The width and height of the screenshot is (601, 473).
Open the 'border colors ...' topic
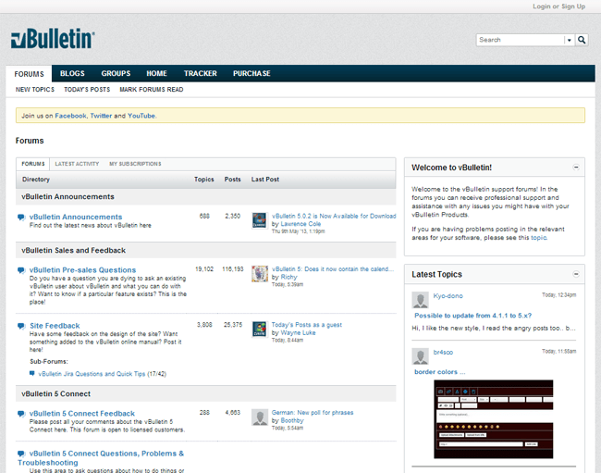tap(439, 372)
